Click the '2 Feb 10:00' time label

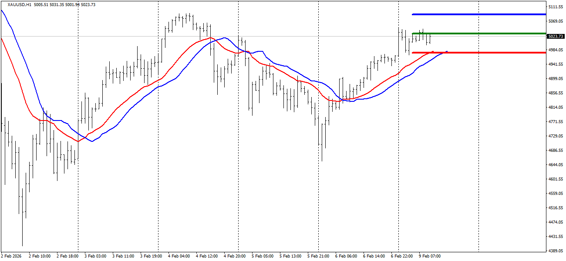pyautogui.click(x=40, y=256)
